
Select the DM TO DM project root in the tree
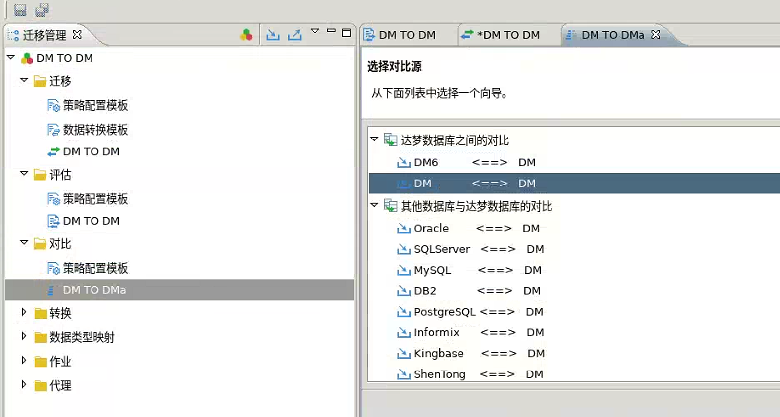pyautogui.click(x=64, y=58)
